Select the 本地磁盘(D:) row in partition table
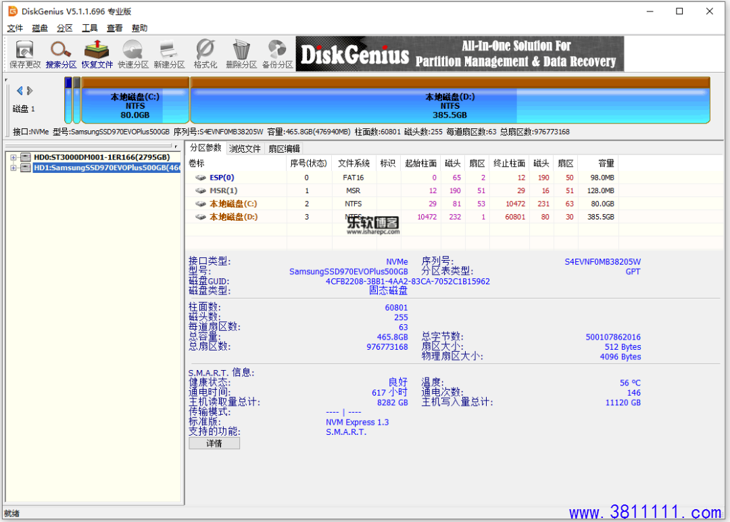 click(403, 216)
